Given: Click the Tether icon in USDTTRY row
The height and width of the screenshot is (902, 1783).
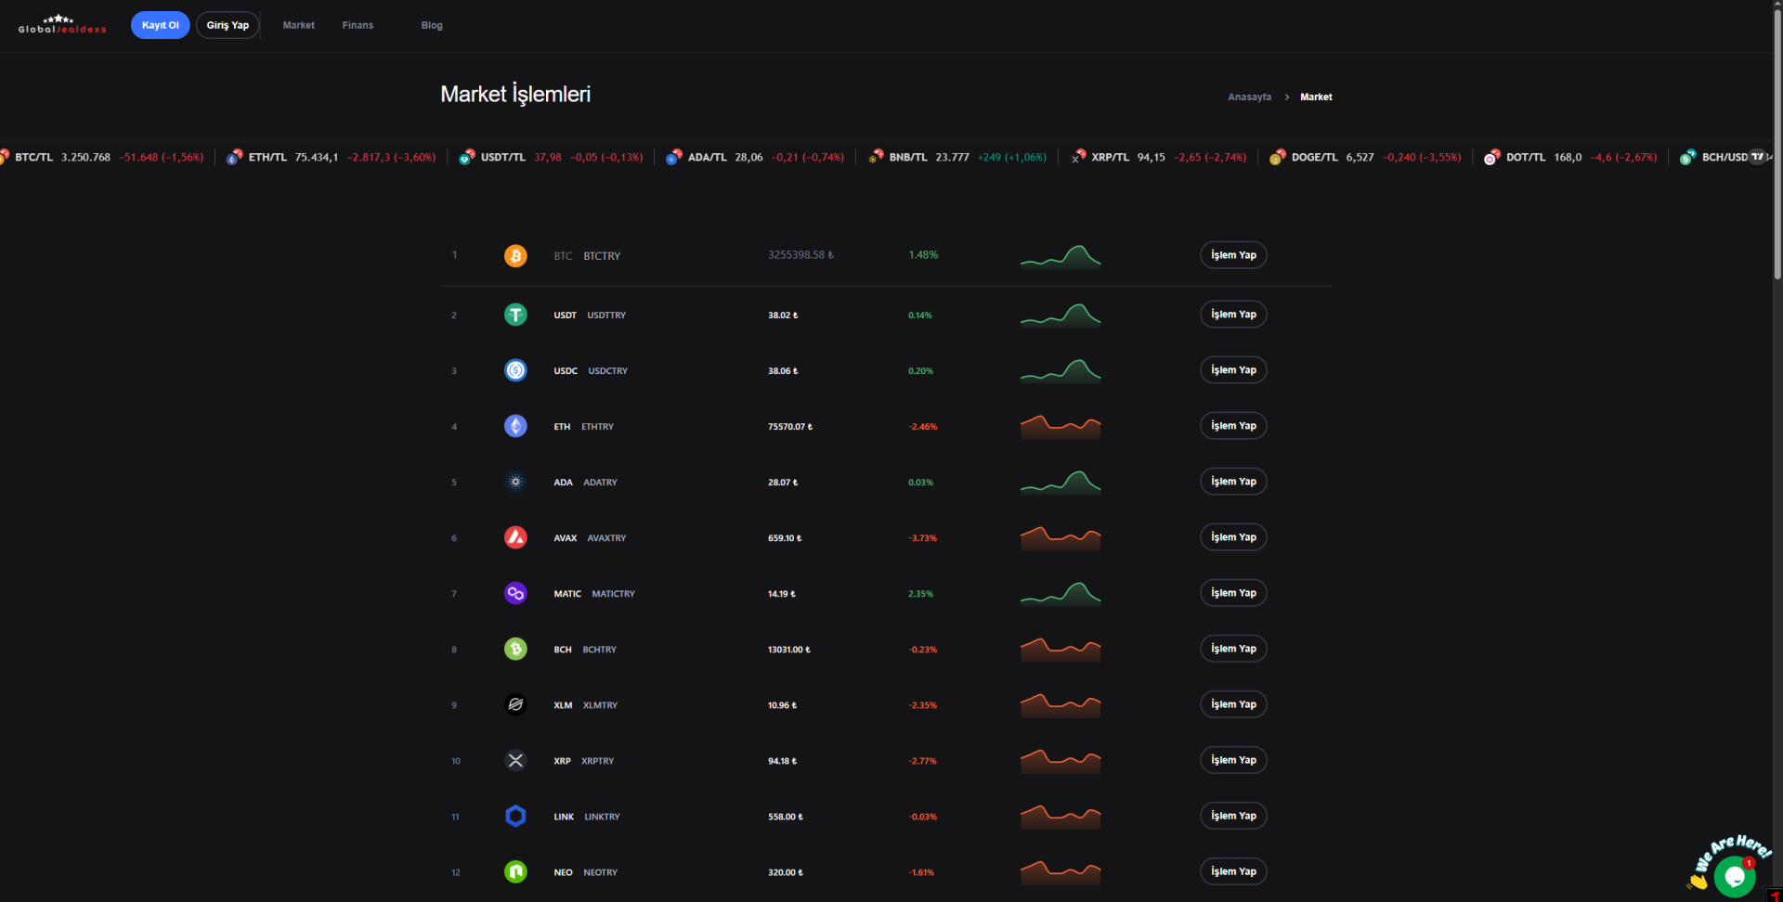Looking at the screenshot, I should point(515,315).
